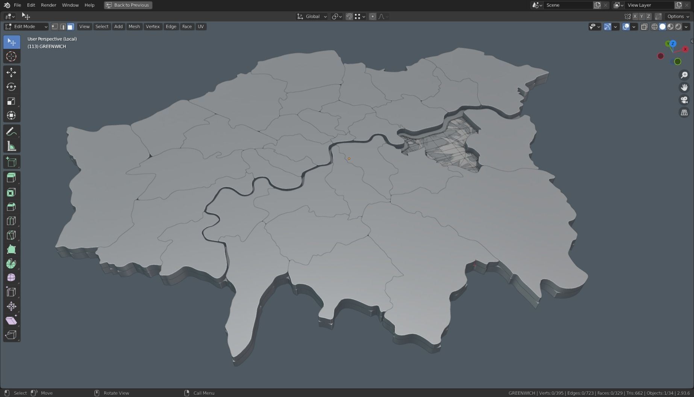
Task: Click Back to Previous button
Action: coord(128,5)
